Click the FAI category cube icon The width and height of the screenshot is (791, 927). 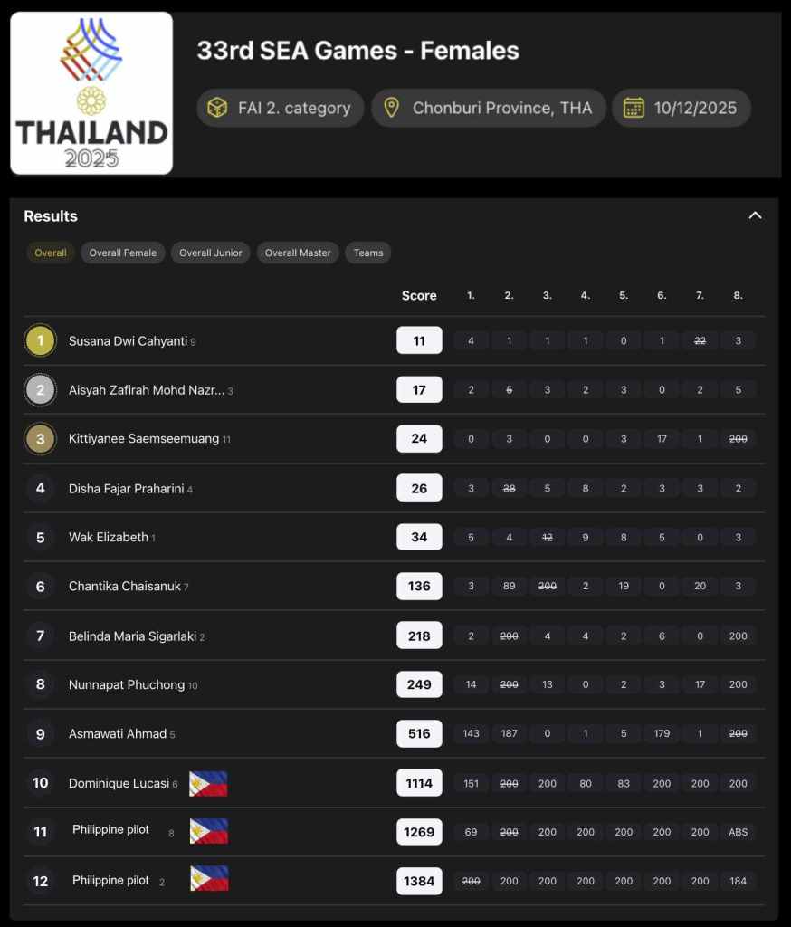click(217, 108)
